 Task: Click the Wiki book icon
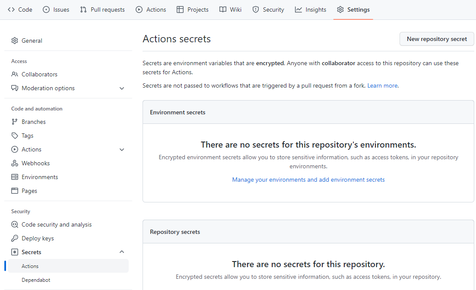(223, 9)
